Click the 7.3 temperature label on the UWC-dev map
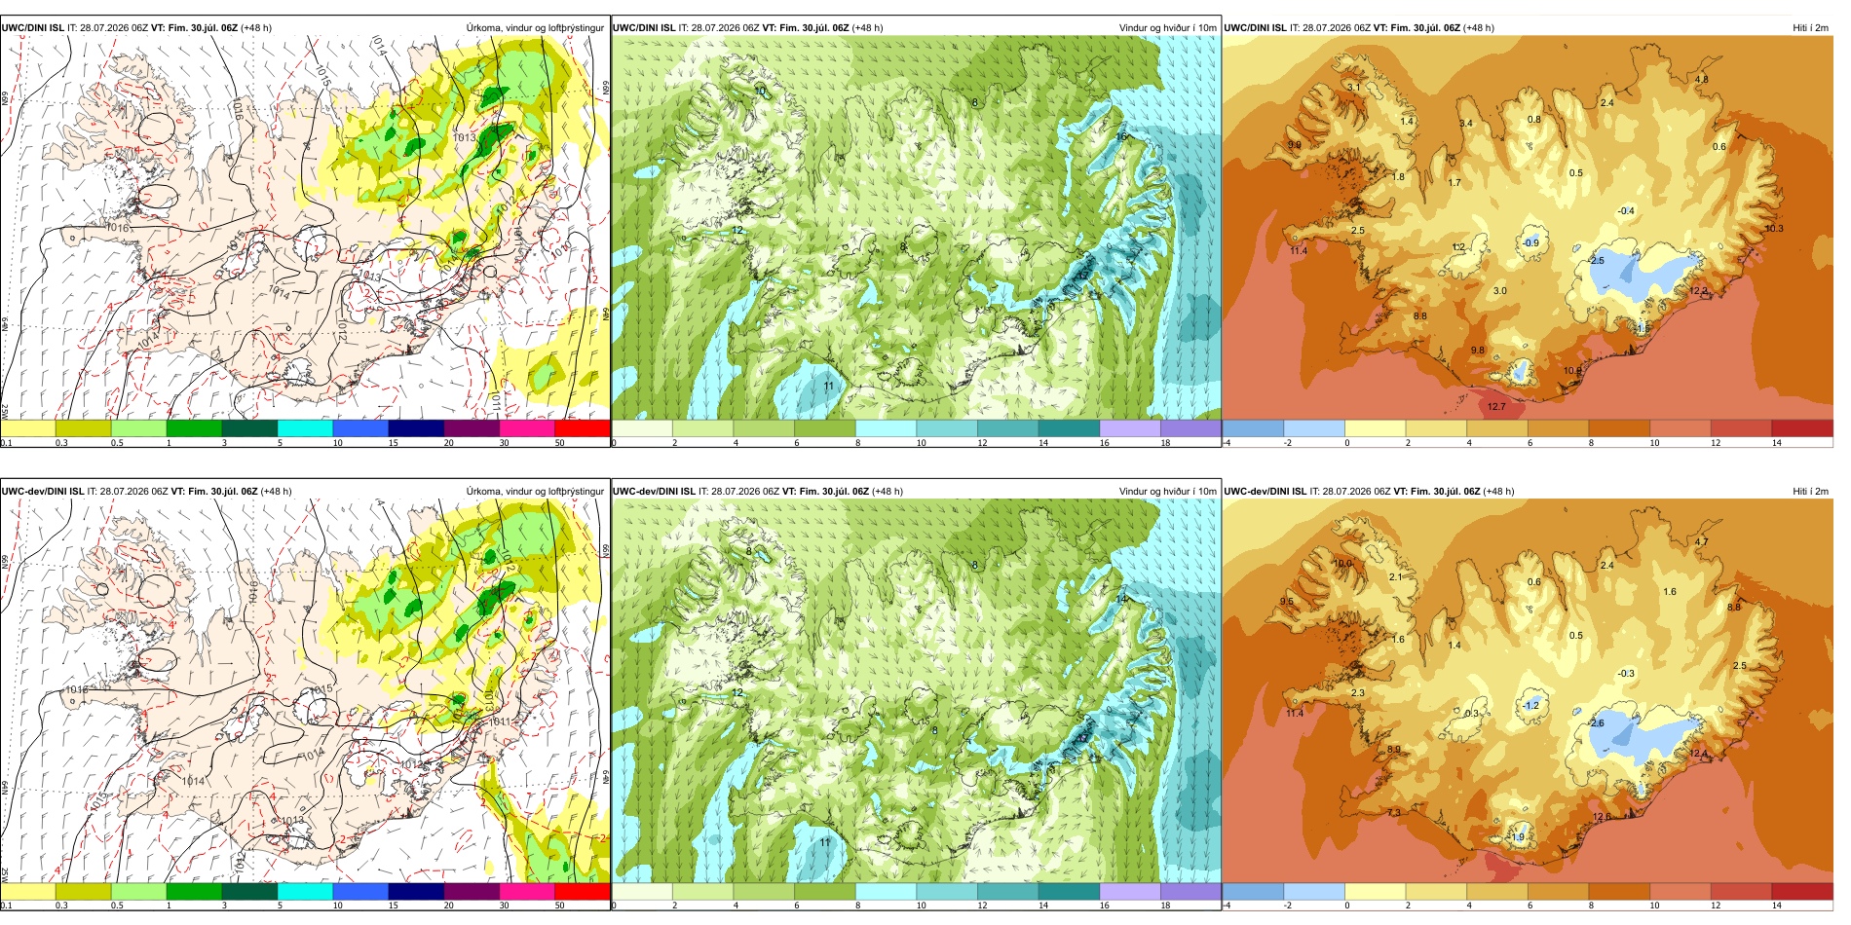The height and width of the screenshot is (925, 1851). pos(1394,813)
